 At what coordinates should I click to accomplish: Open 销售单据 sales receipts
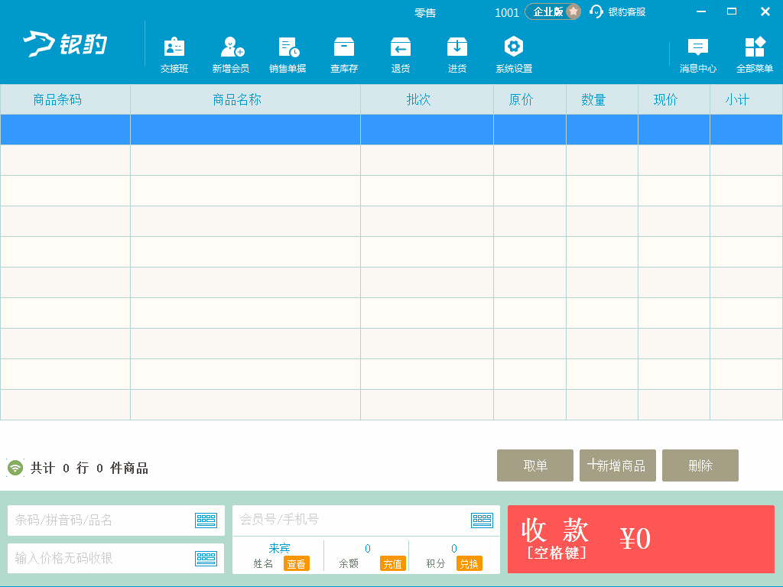point(288,55)
